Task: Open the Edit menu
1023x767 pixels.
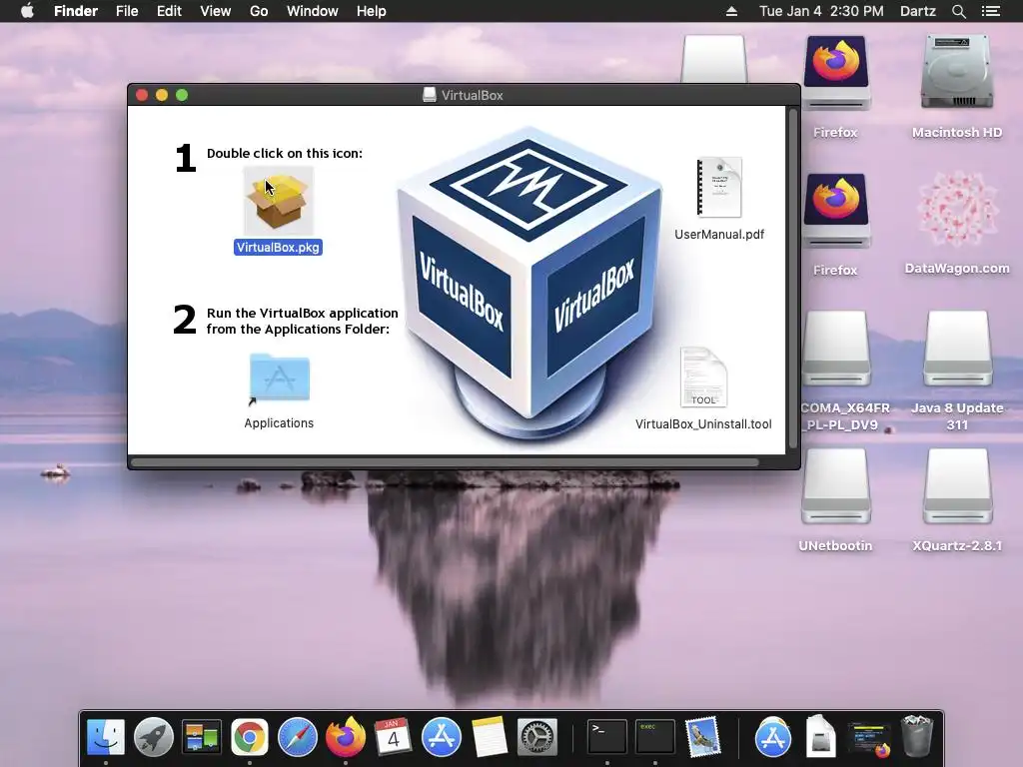Action: click(x=169, y=11)
